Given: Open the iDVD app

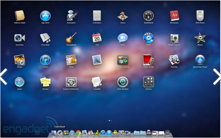Looking at the screenshot, I should (148, 38).
